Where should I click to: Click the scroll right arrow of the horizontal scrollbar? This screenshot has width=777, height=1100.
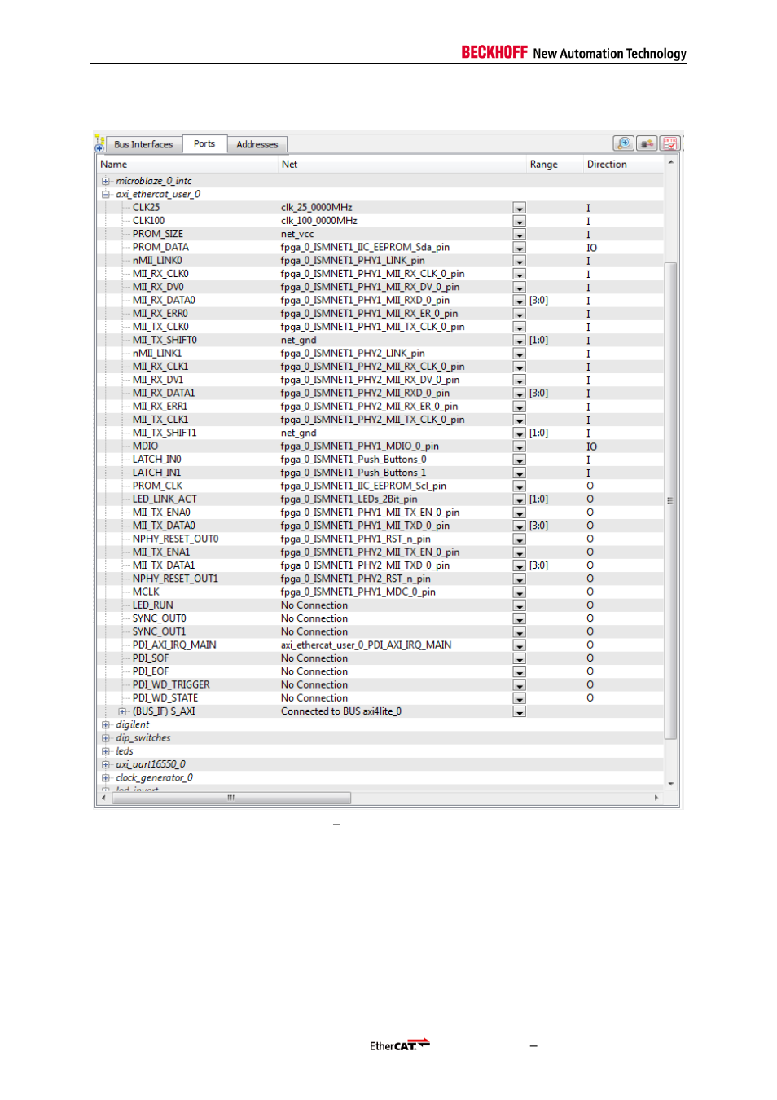(656, 798)
